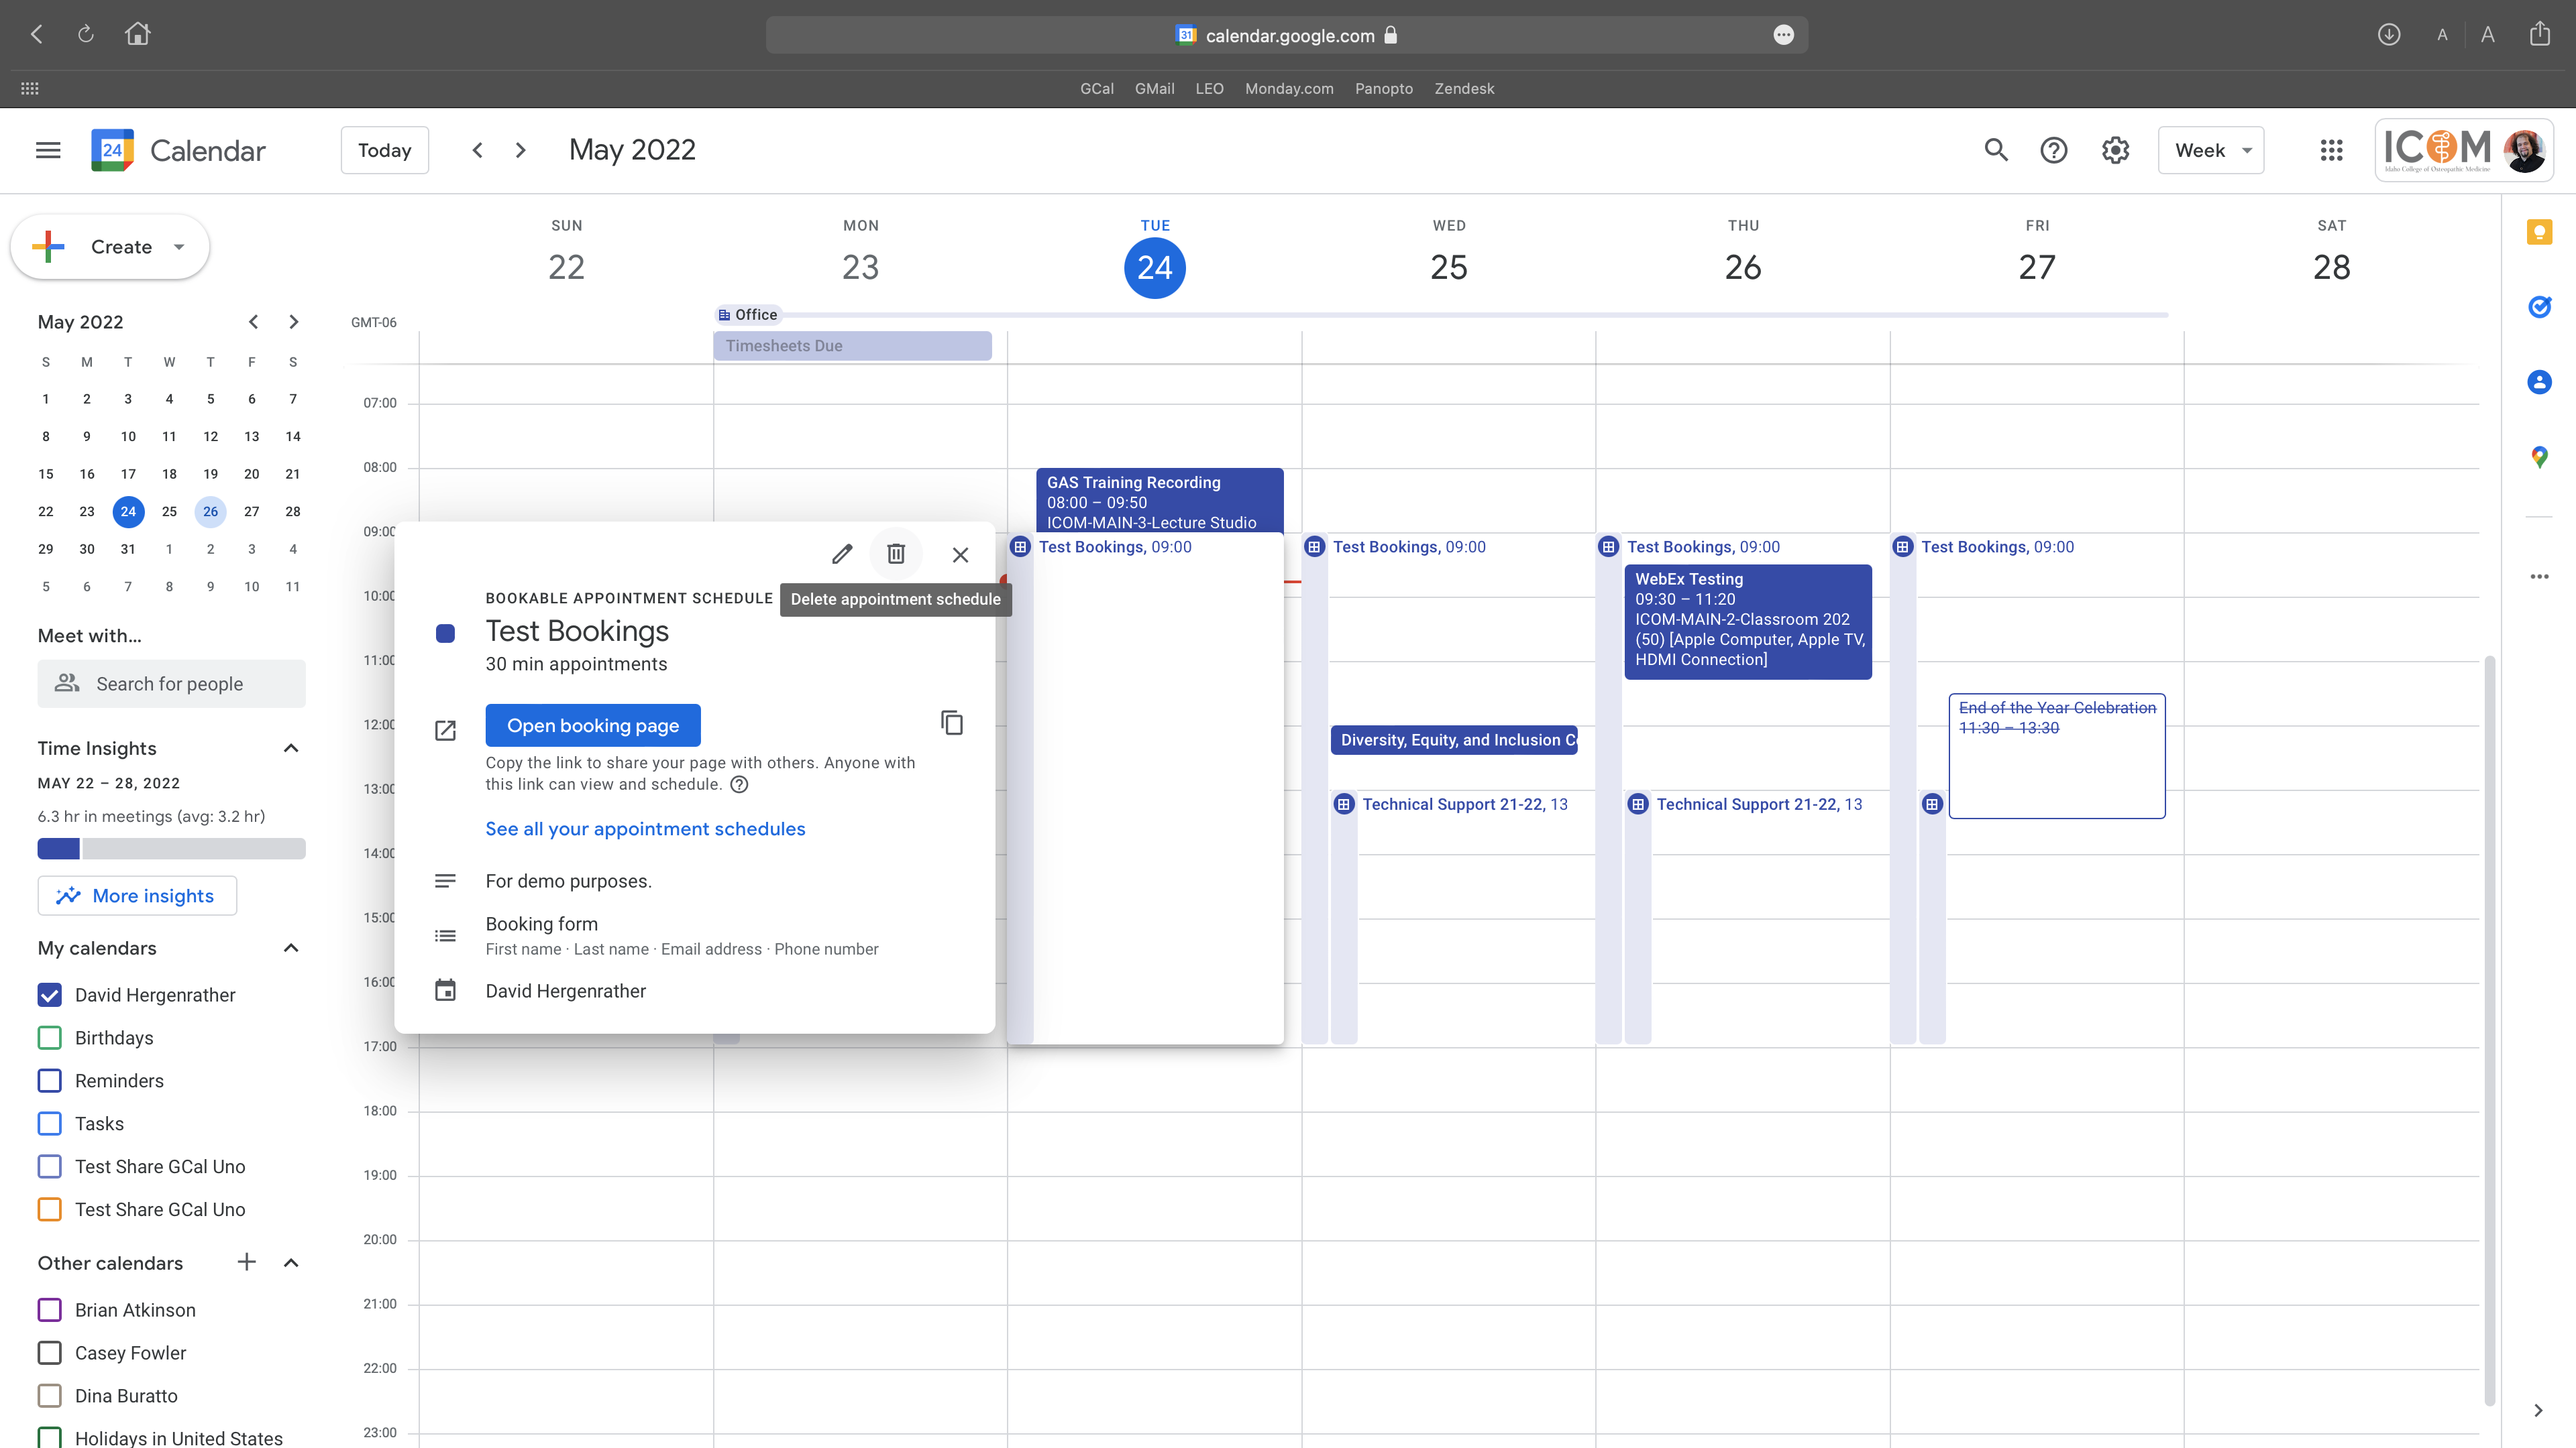2576x1448 pixels.
Task: Open the browser downloads icon
Action: pos(2389,34)
